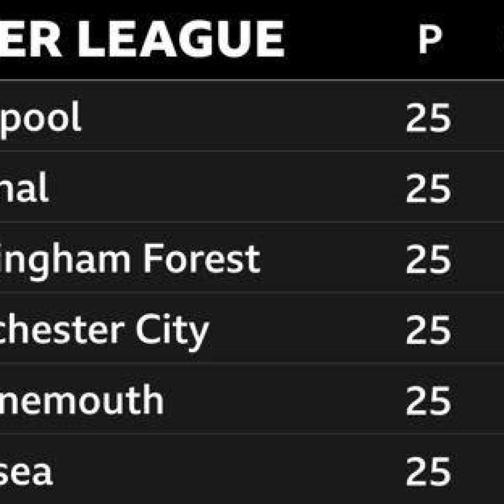This screenshot has height=504, width=504.
Task: Click Nottingham Forest's played value of 25
Action: coord(428,260)
